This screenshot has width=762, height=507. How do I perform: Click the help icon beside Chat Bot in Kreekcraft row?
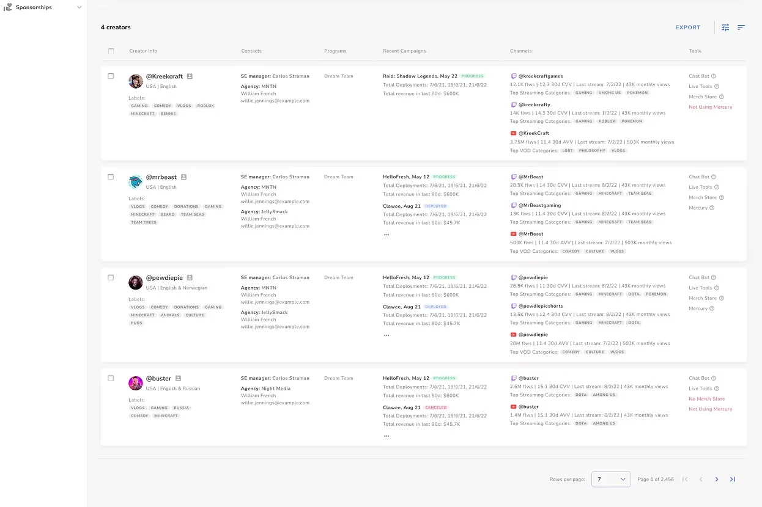point(714,76)
